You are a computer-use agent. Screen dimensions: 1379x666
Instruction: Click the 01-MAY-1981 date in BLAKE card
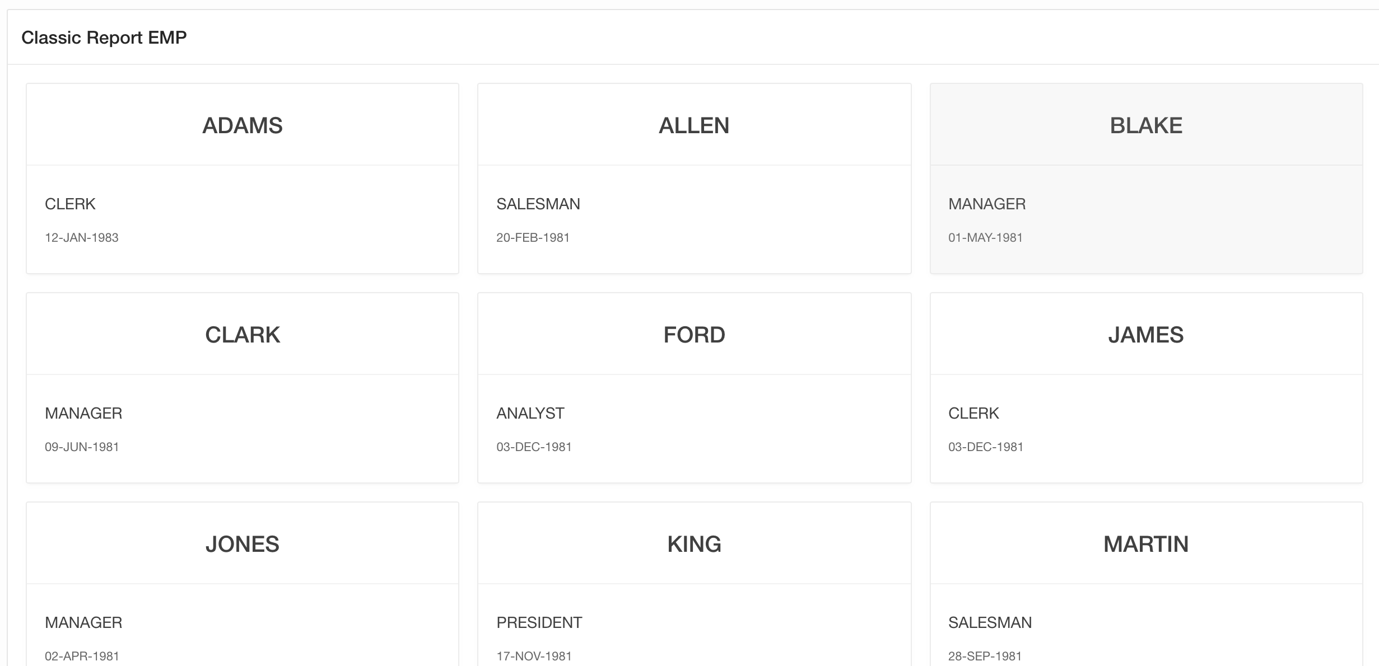click(985, 237)
